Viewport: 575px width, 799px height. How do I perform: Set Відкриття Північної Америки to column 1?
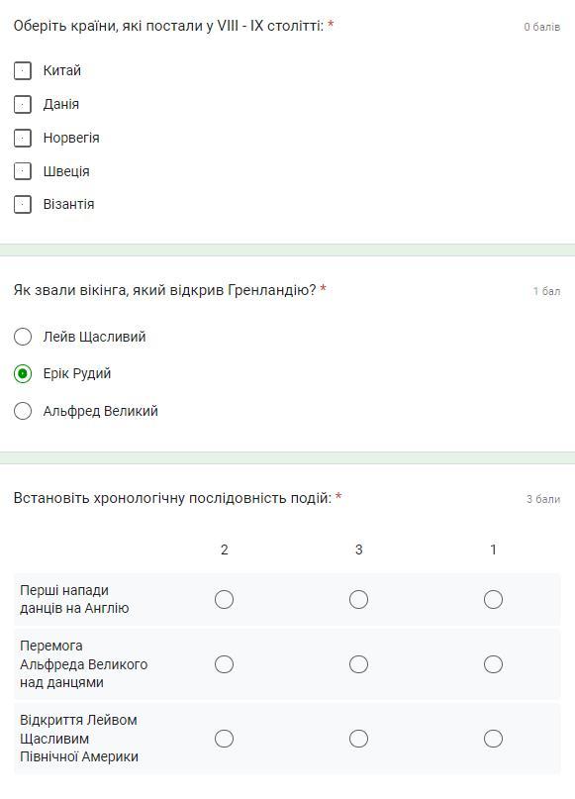[493, 739]
